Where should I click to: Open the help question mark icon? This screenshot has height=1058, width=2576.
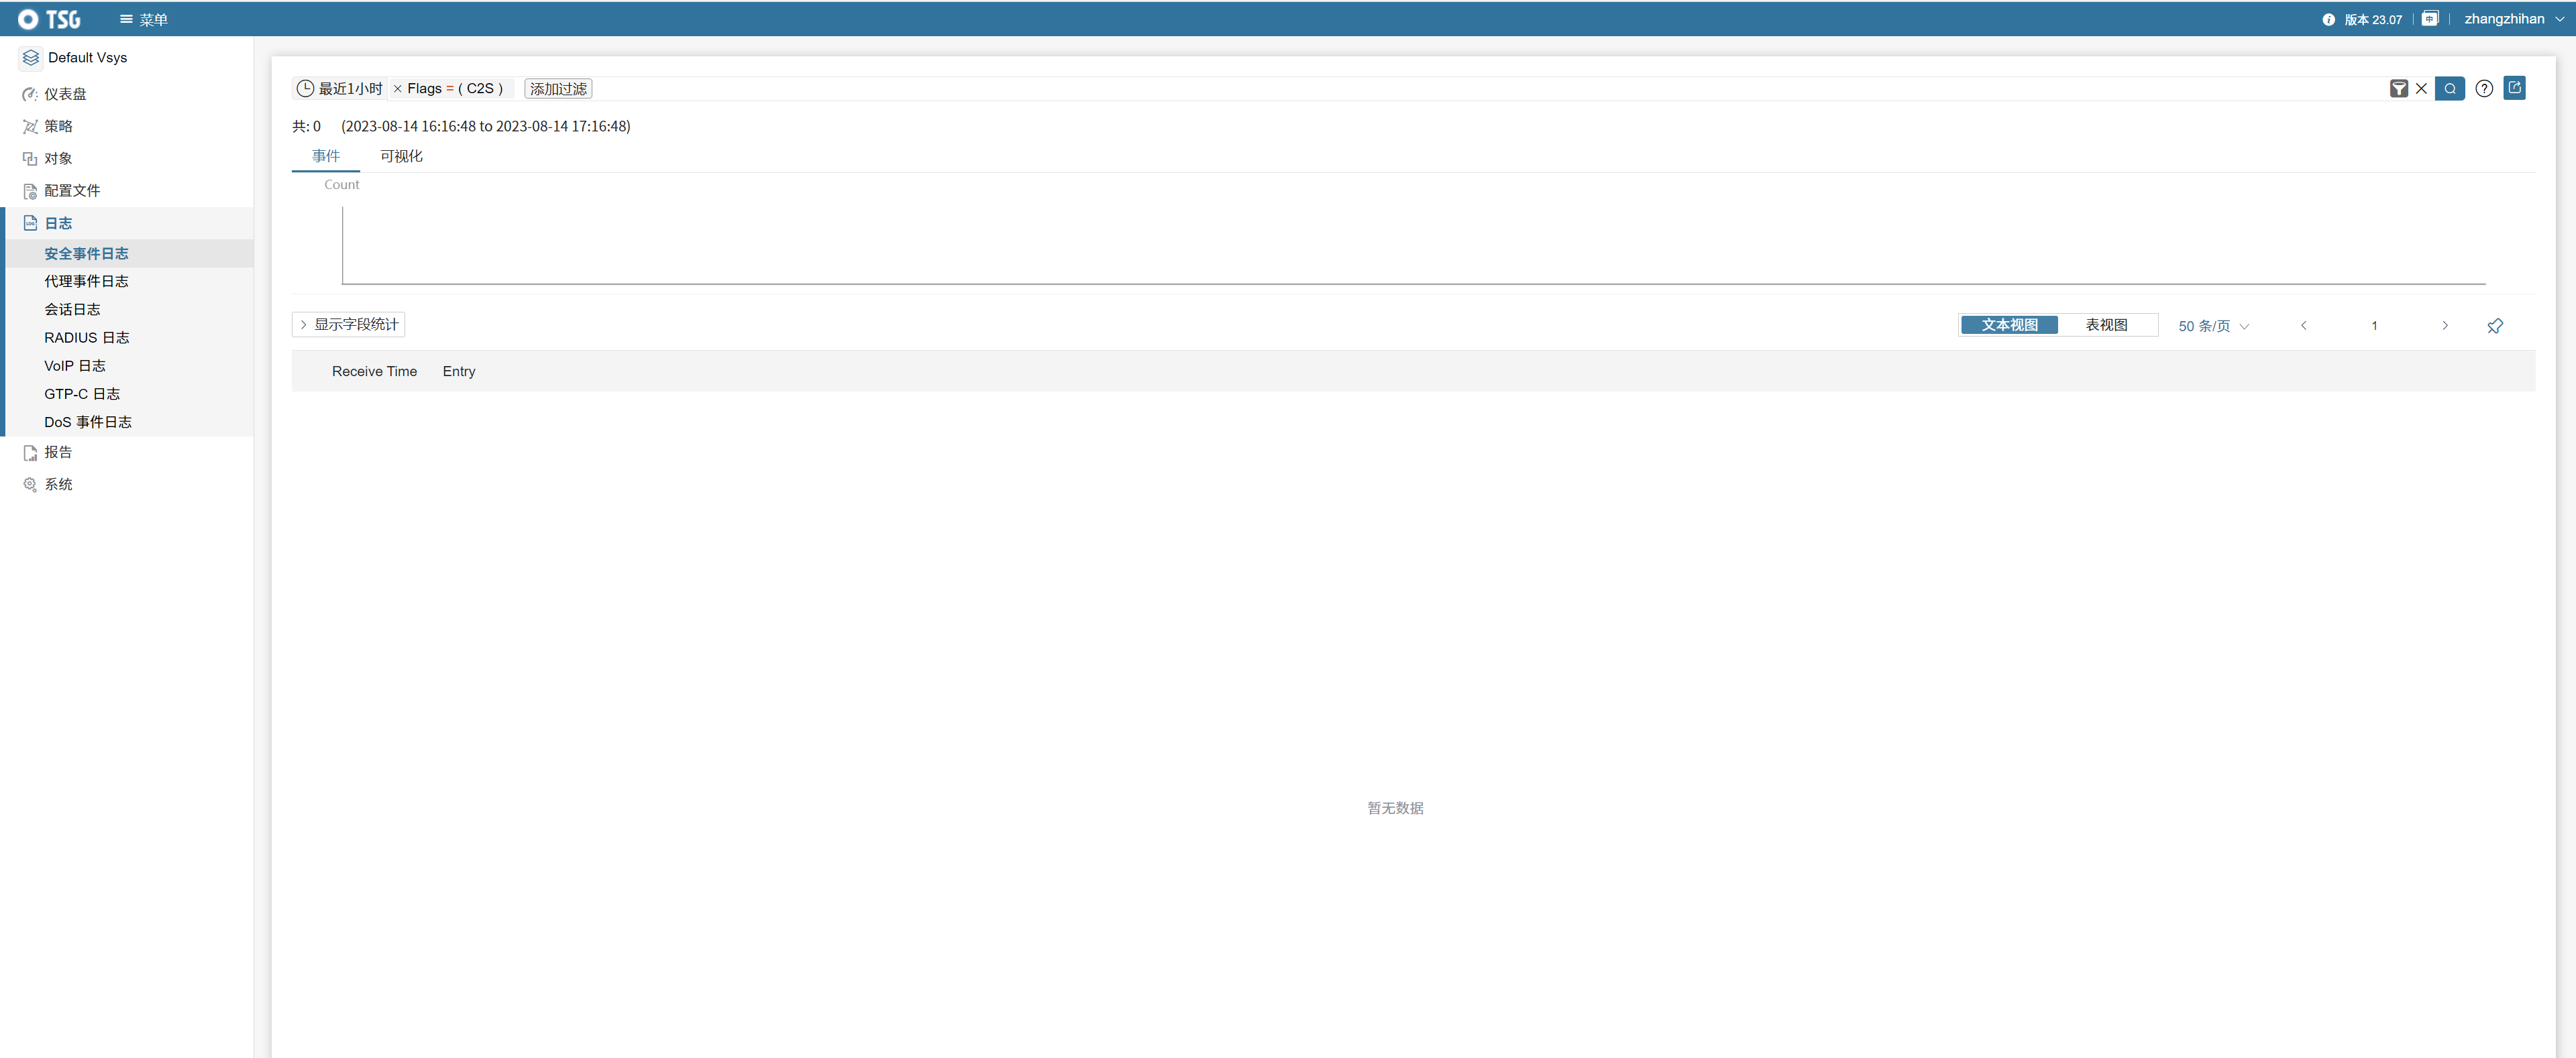[2485, 88]
